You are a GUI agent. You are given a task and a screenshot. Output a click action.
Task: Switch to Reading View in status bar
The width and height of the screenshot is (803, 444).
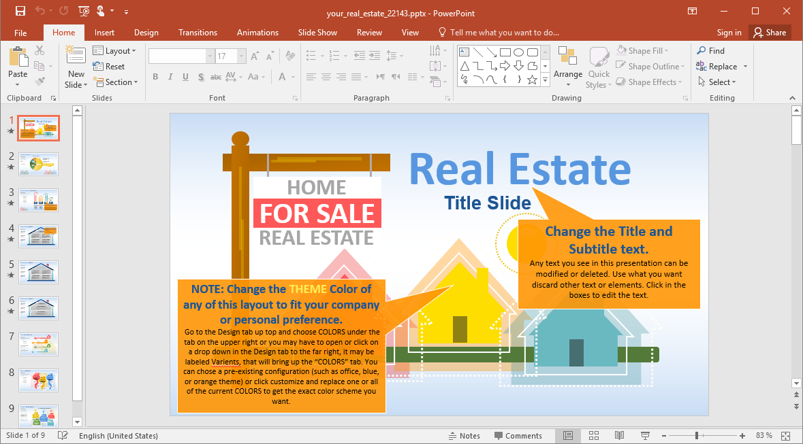point(619,436)
